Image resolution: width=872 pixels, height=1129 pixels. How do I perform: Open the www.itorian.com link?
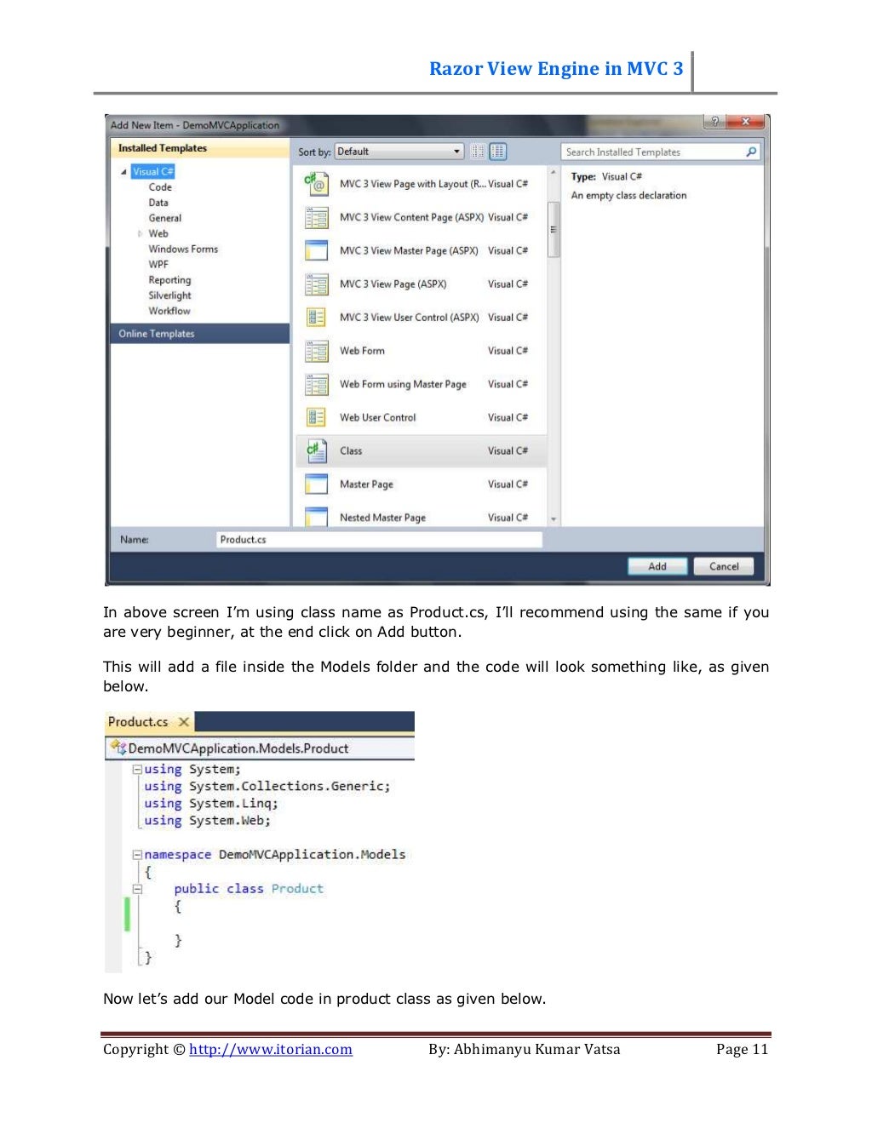pyautogui.click(x=271, y=1049)
